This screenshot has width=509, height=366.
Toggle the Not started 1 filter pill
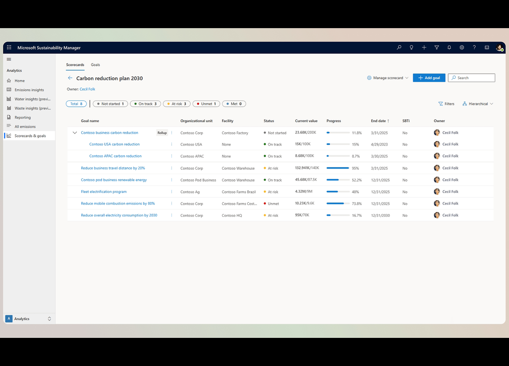(110, 104)
